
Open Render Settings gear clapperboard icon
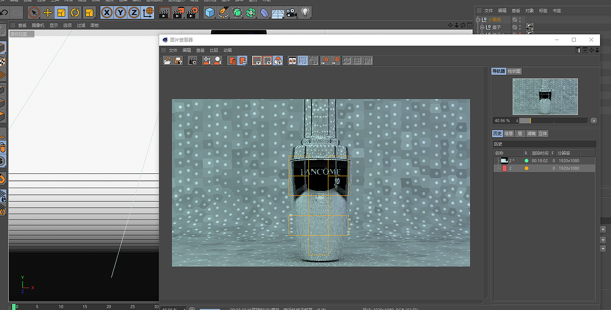[x=192, y=12]
